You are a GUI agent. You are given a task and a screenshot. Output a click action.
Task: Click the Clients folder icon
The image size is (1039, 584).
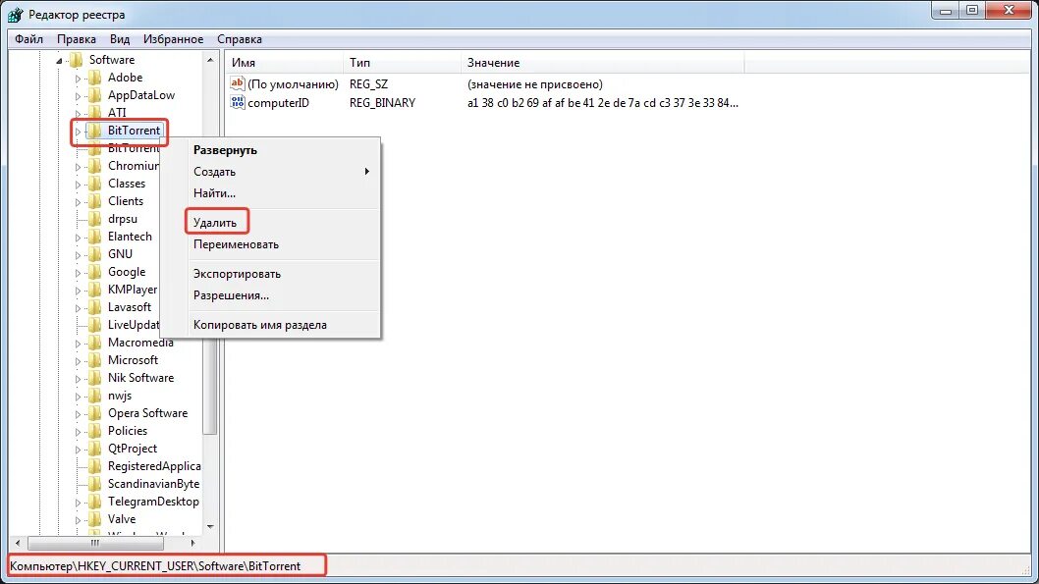point(94,201)
